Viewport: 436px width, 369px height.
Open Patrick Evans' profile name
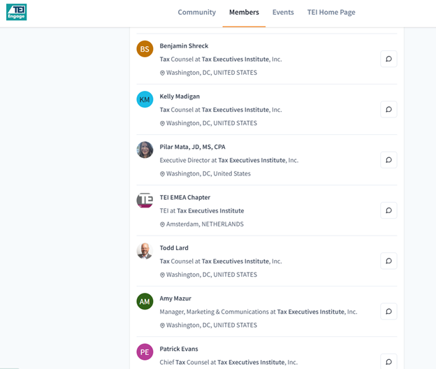[178, 349]
